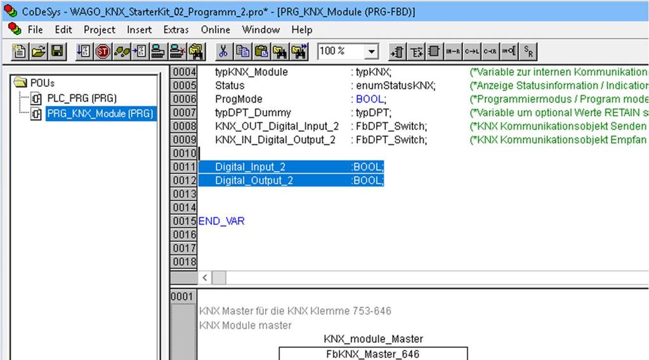
Task: Open the Extras menu
Action: [176, 30]
